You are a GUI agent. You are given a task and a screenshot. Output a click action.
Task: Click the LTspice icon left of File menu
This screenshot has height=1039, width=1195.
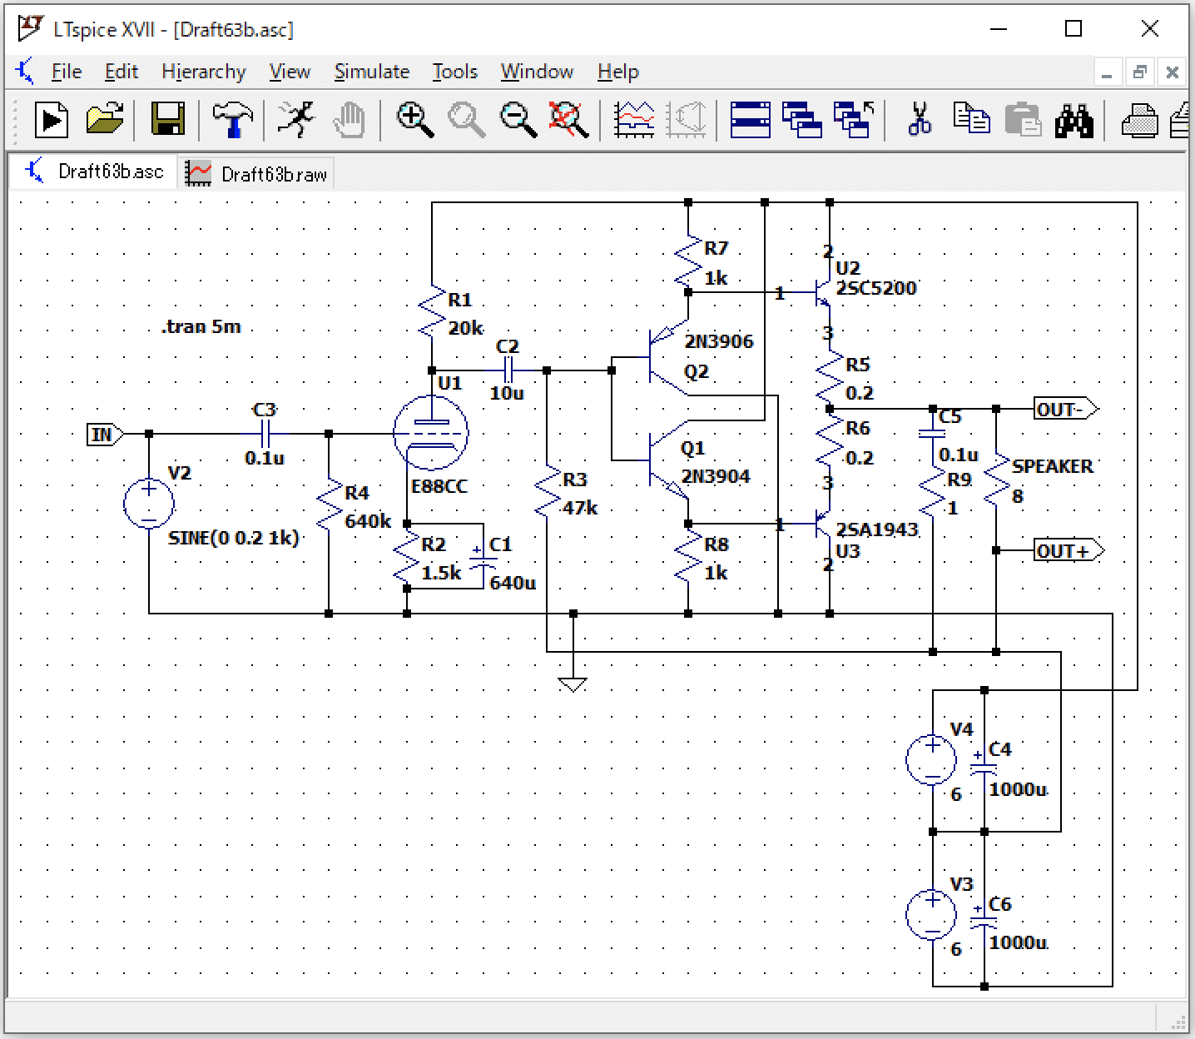tap(25, 72)
